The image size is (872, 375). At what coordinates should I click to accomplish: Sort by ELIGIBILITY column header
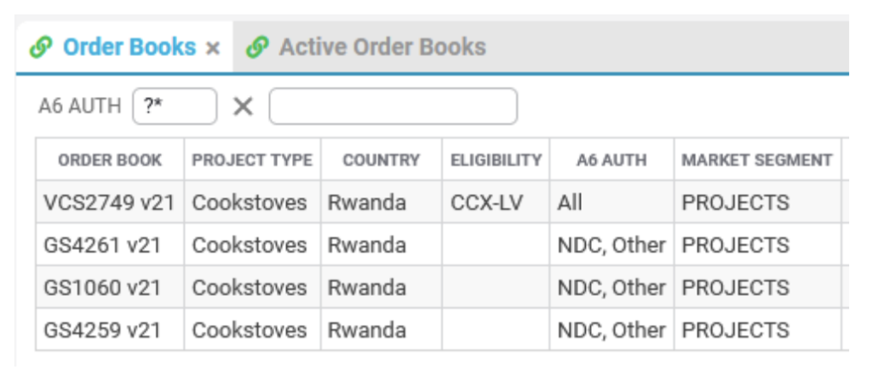[x=496, y=160]
